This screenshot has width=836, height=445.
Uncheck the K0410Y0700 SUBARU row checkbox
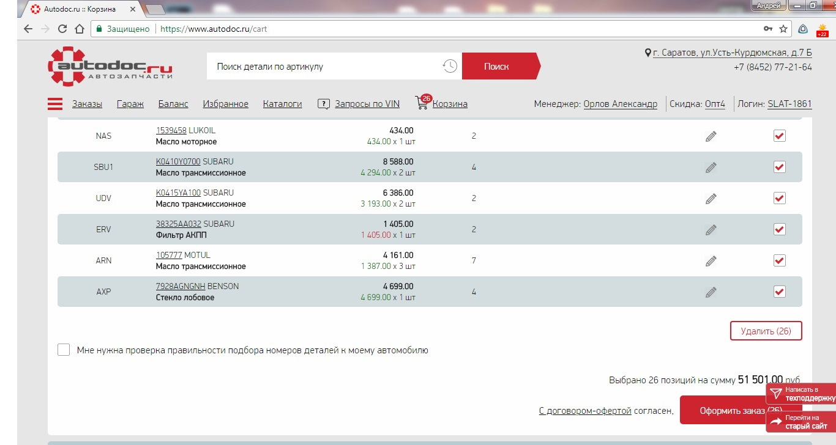pos(779,167)
